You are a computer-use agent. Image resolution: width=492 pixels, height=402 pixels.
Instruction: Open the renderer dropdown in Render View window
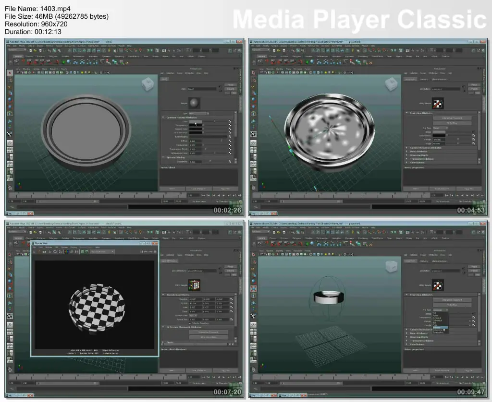pyautogui.click(x=102, y=251)
